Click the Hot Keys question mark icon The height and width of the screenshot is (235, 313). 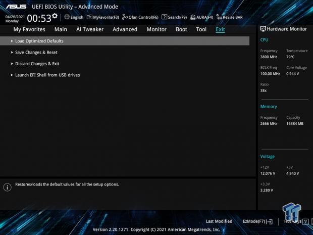tap(305, 221)
